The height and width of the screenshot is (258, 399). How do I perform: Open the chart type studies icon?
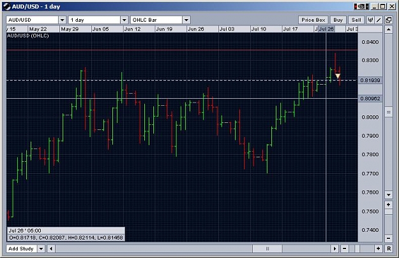coord(370,20)
